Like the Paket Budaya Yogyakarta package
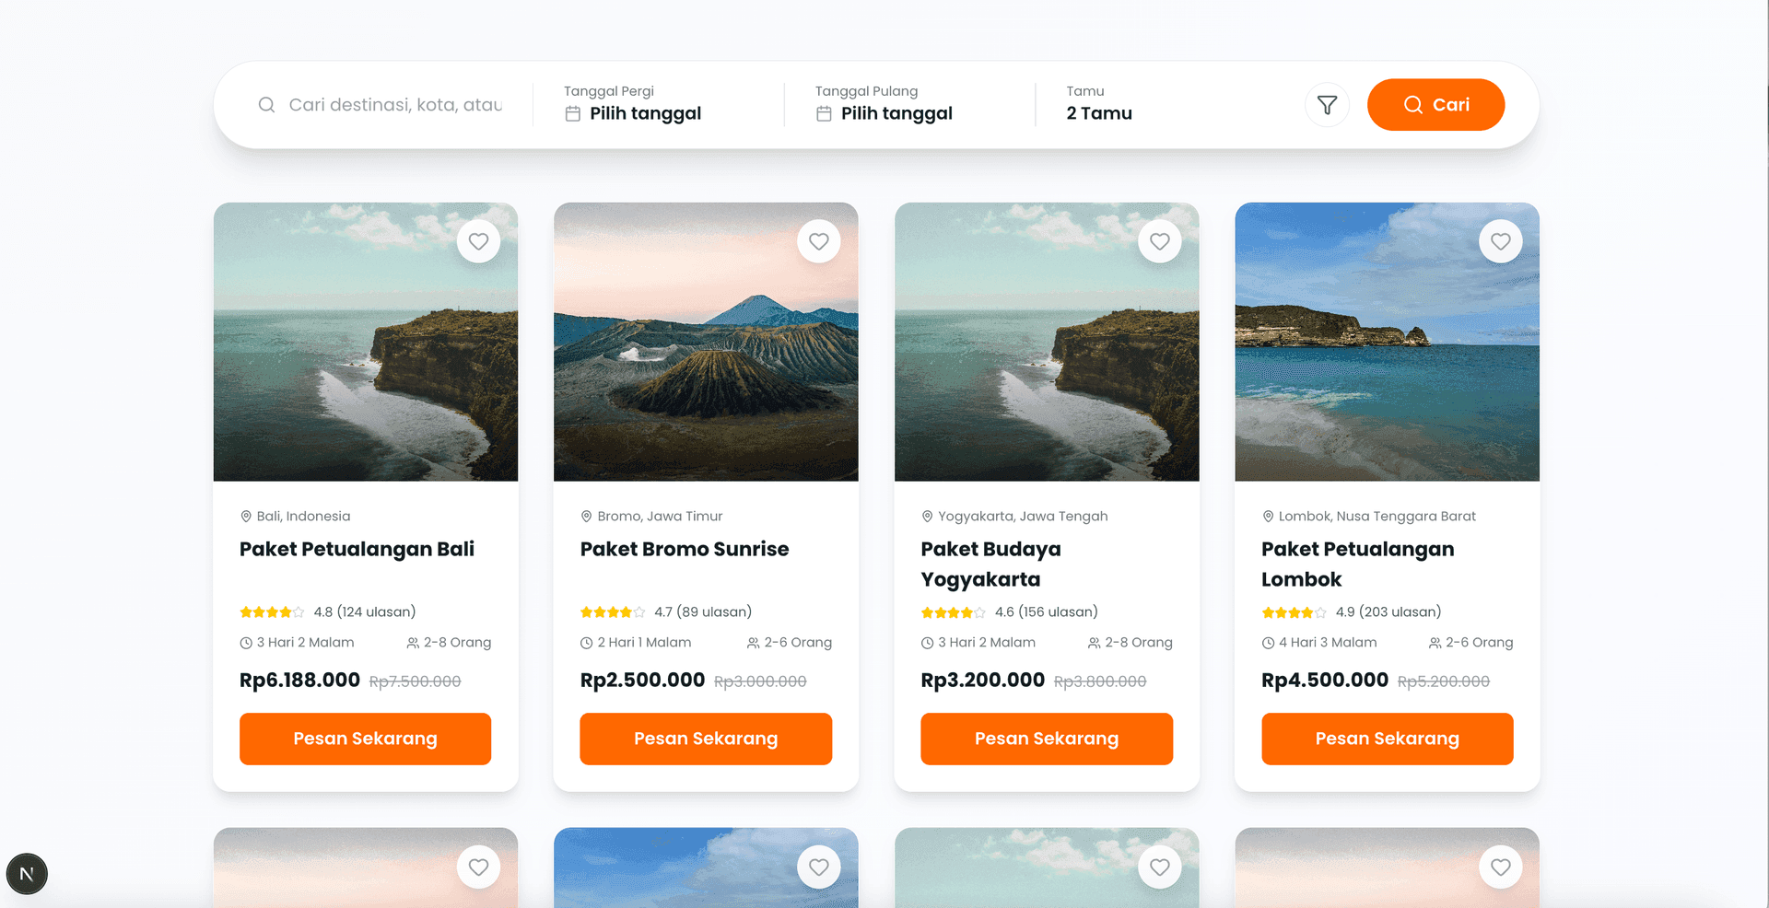Screen dimensions: 1769x908 click(x=1159, y=241)
